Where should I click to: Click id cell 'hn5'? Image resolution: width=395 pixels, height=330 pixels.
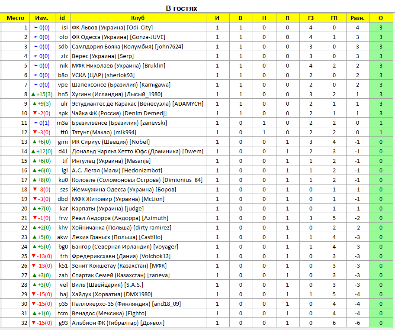[63, 94]
